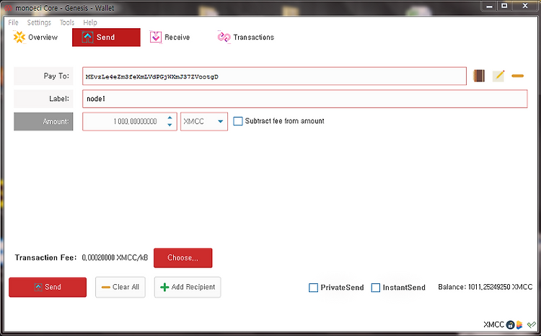
Task: Open the File menu
Action: click(x=13, y=22)
